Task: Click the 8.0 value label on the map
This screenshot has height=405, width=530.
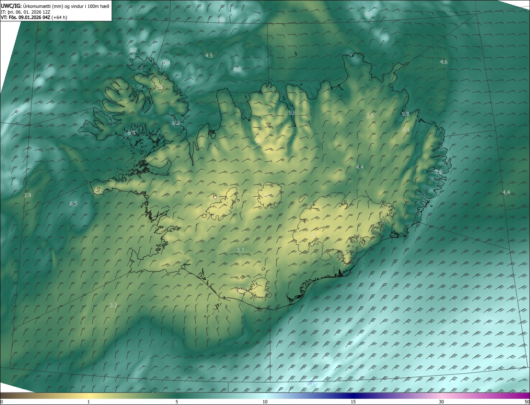Action: [x=237, y=69]
